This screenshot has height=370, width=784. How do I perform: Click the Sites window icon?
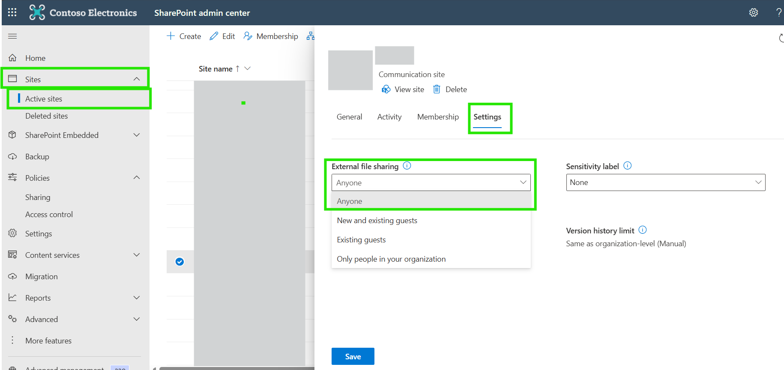(12, 79)
